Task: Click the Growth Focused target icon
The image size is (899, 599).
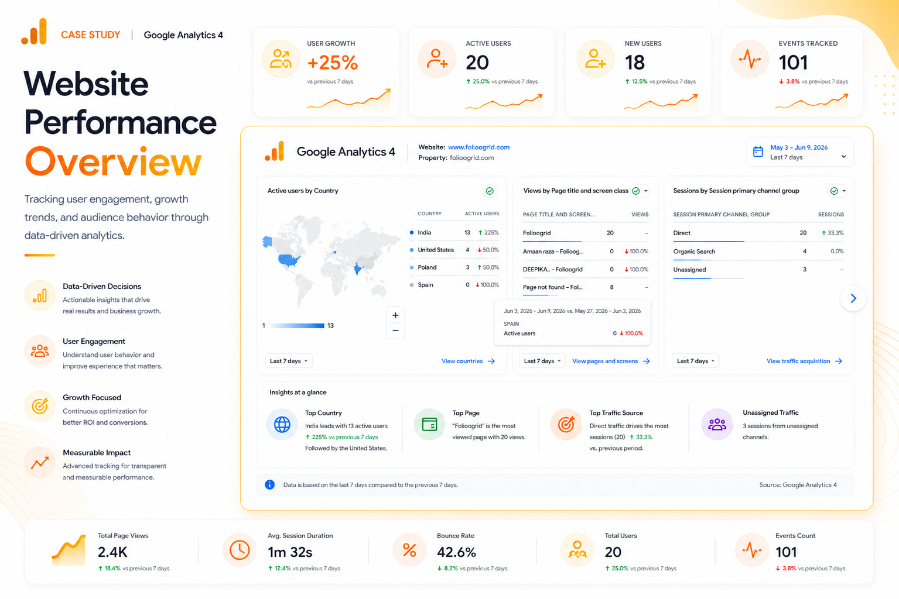Action: pos(40,406)
